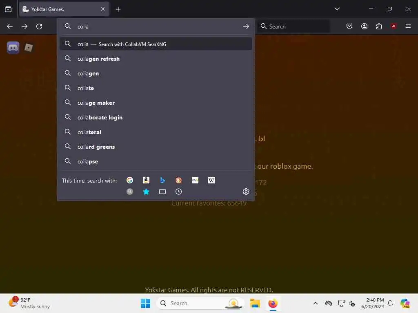Screen dimensions: 418x313
Task: Open the Firefox hamburger application menu
Action: pos(408,26)
